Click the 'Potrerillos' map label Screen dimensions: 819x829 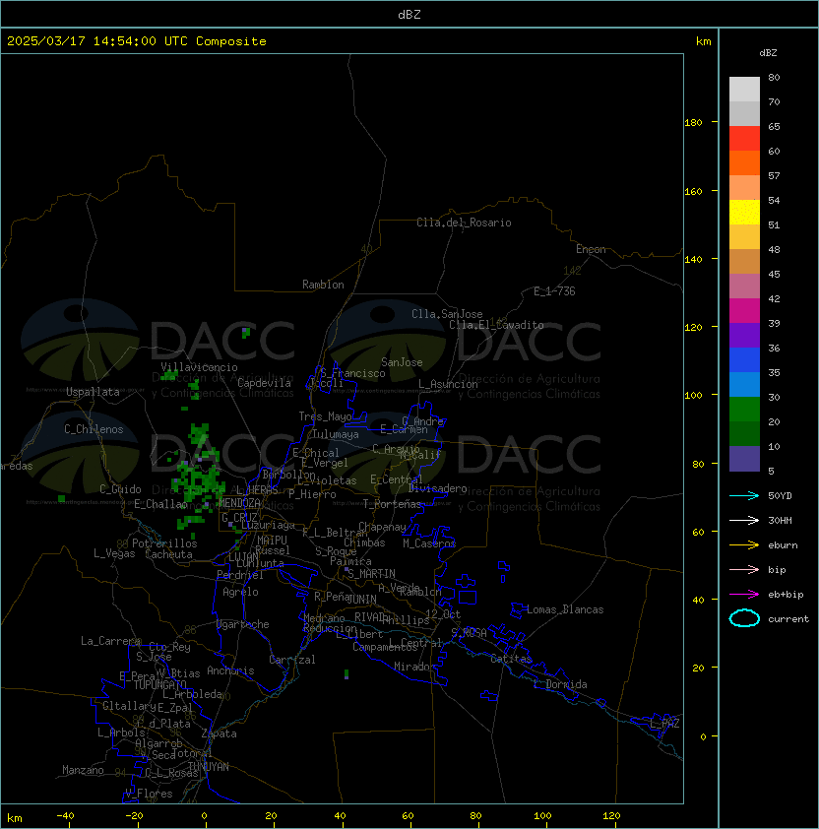point(164,543)
